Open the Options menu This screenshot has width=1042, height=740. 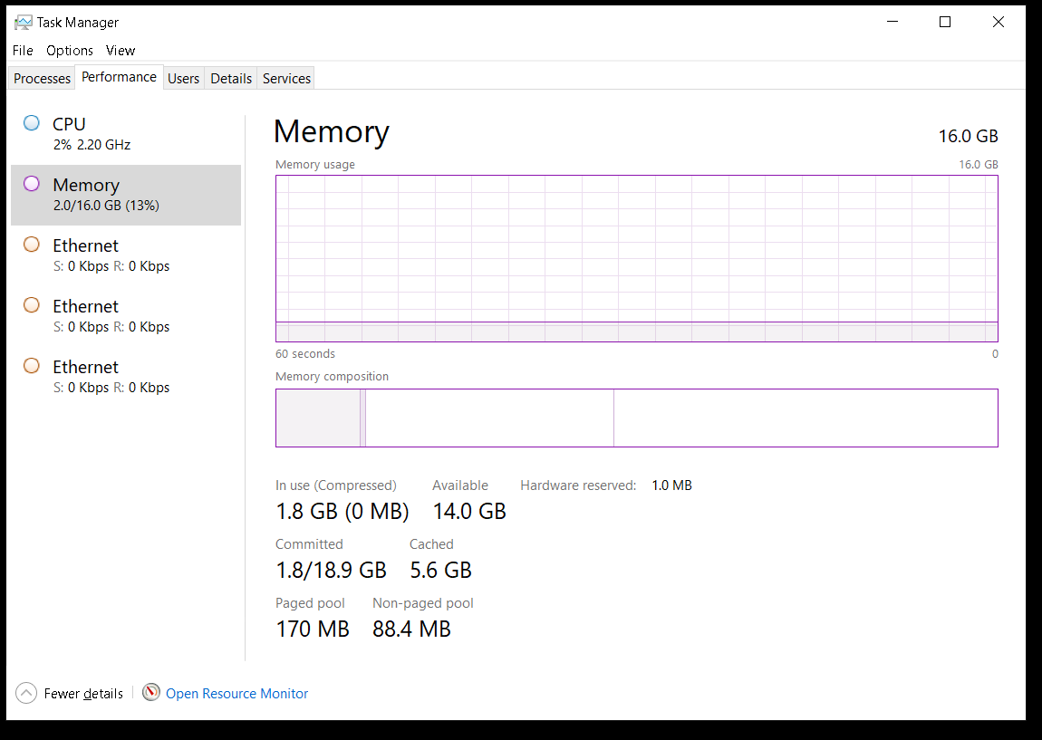[x=70, y=51]
